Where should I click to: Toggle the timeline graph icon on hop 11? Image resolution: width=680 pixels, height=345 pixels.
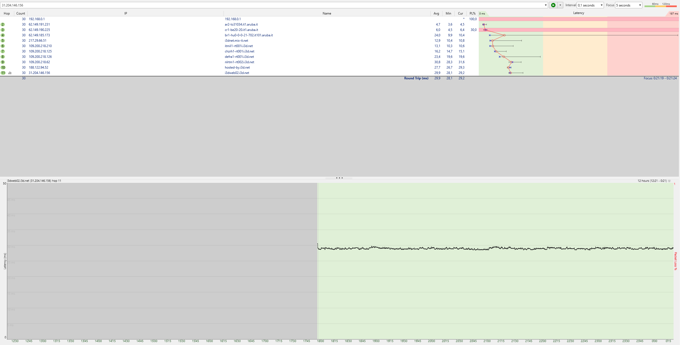10,73
